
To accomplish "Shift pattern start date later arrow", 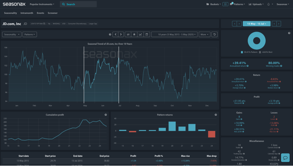I will click(239, 24).
